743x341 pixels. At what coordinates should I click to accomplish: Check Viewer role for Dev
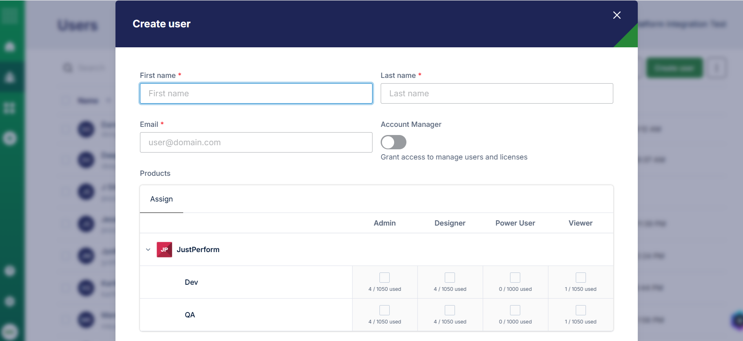pyautogui.click(x=581, y=278)
